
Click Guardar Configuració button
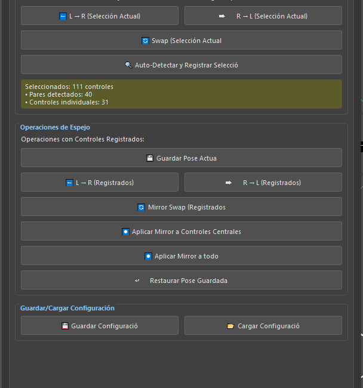pos(100,326)
